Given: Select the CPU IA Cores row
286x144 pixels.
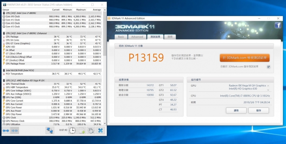Looking at the screenshot, I should coord(52,40).
